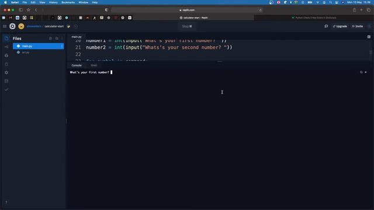374x210 pixels.
Task: Switch to the Console tab
Action: [x=77, y=65]
